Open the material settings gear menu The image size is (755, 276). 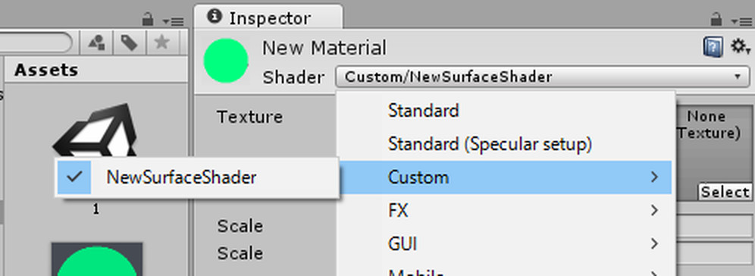click(740, 47)
